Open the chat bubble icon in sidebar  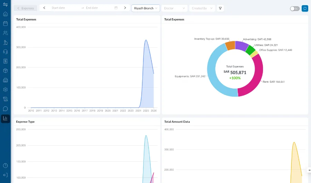point(5,109)
